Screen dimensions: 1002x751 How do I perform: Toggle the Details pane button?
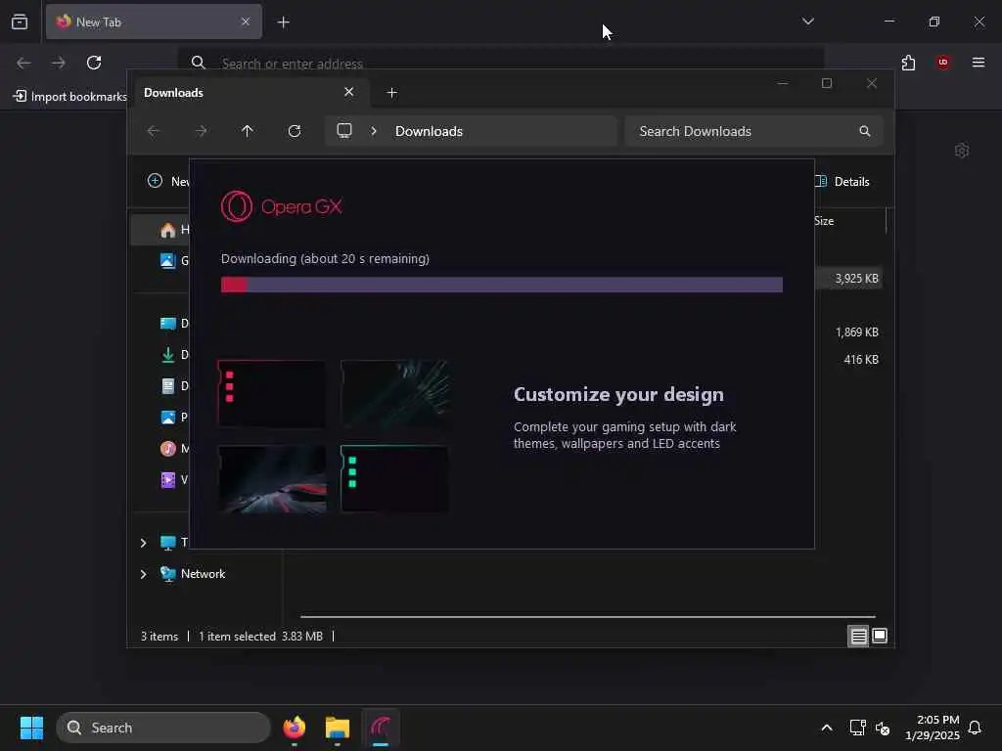[843, 181]
